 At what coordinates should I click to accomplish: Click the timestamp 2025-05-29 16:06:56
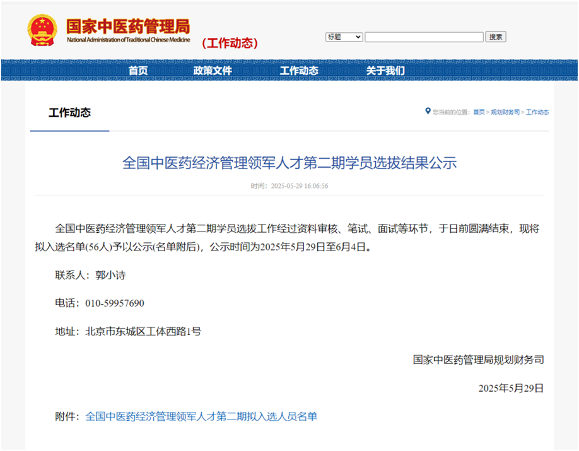[x=300, y=186]
